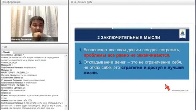Click bold text 'стратегия и доступ к лучшей'
196x110 pixels.
tap(153, 68)
